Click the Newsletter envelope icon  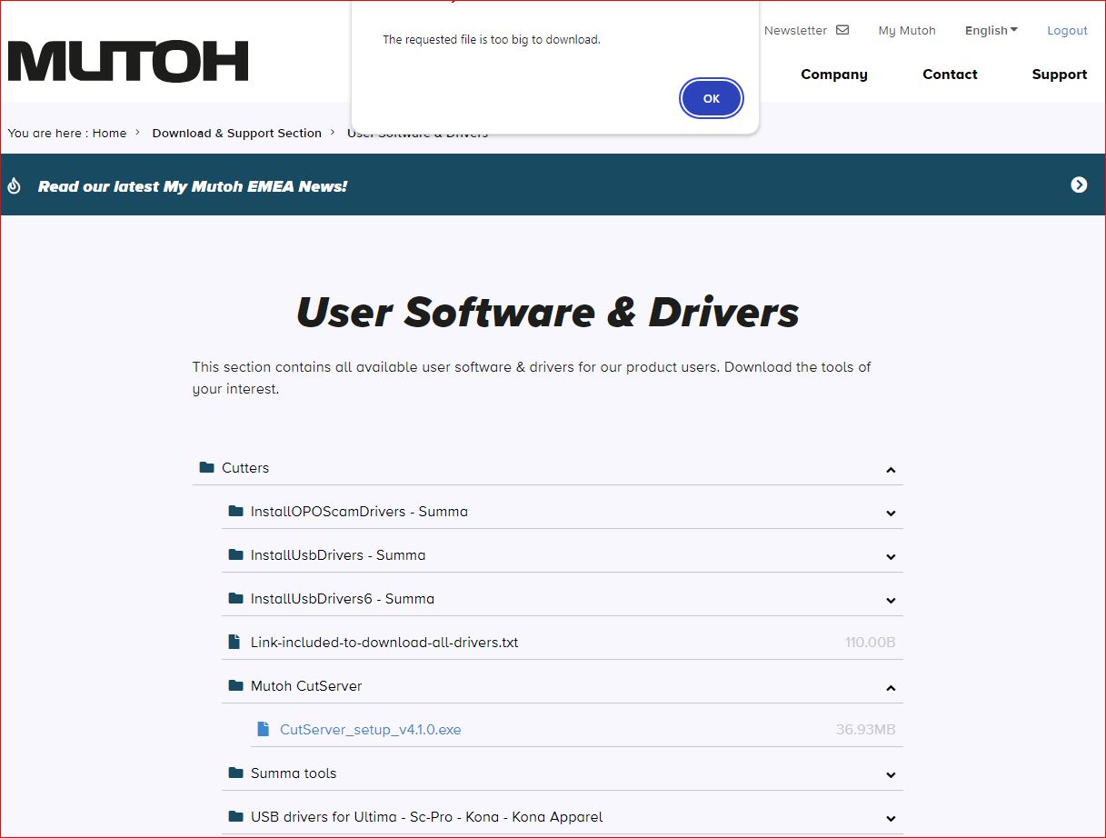click(842, 30)
